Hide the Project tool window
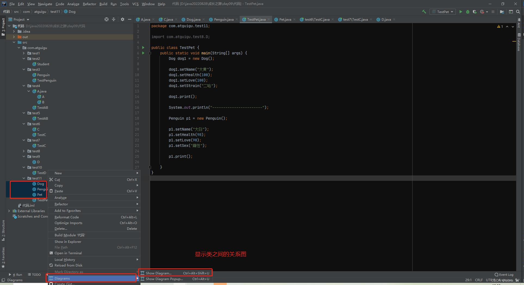This screenshot has width=524, height=285. [130, 19]
